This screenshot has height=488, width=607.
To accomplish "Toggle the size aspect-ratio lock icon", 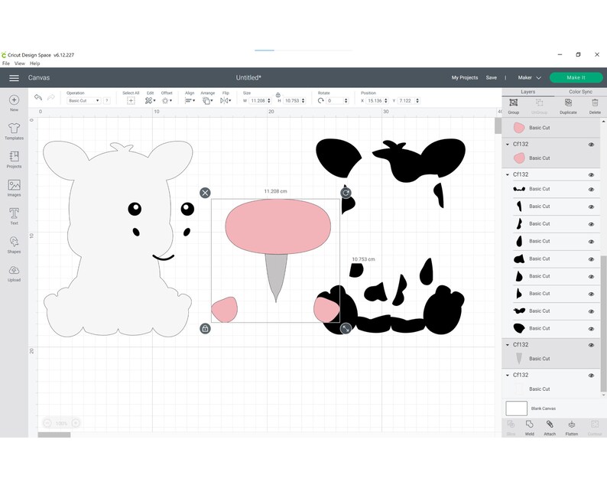I will pos(278,95).
